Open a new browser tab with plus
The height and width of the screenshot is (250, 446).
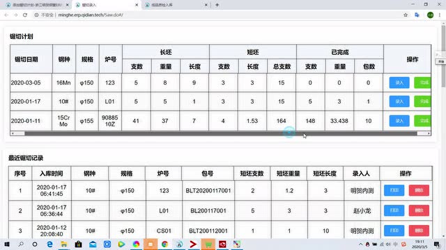coord(217,5)
